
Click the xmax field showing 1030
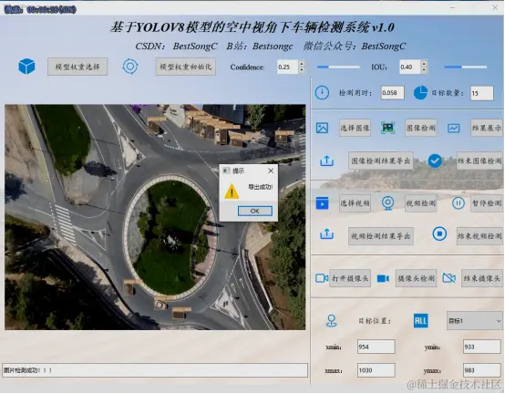[x=376, y=370]
